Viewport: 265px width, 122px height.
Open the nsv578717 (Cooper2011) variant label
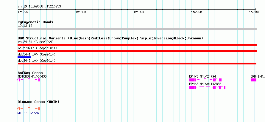(38, 48)
